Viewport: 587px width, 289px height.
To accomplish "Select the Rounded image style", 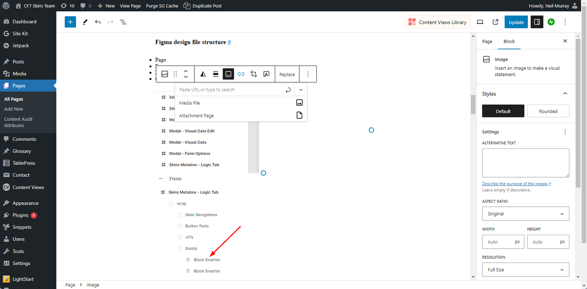I will pyautogui.click(x=548, y=111).
